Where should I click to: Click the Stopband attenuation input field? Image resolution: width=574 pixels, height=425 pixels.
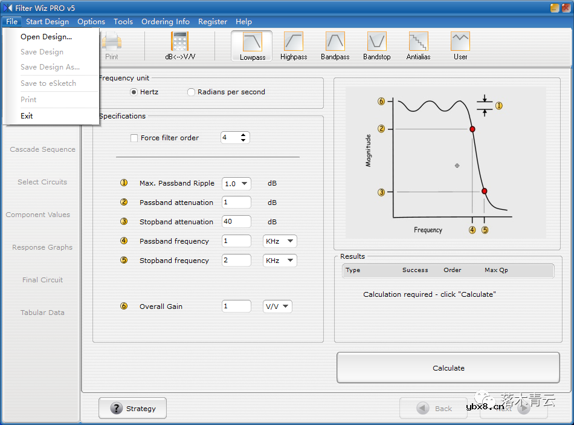coord(236,222)
